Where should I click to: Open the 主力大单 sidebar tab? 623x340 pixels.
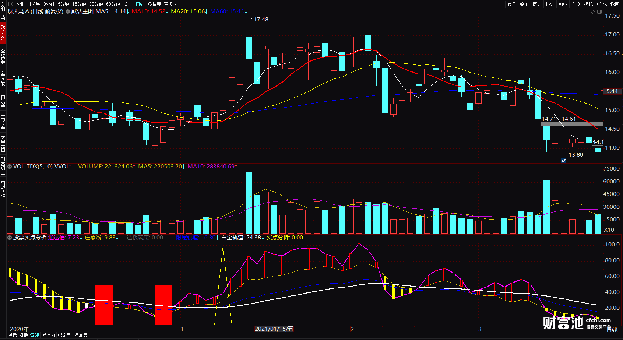click(x=3, y=122)
